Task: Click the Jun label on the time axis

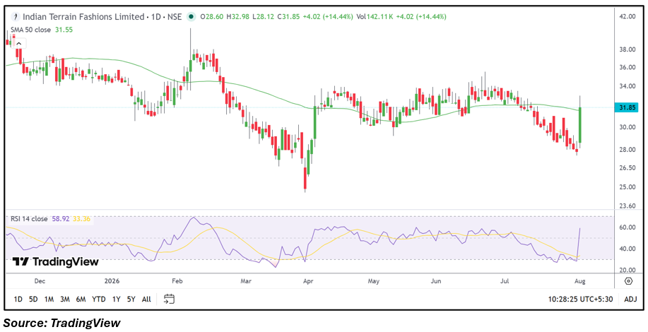Action: pos(436,281)
